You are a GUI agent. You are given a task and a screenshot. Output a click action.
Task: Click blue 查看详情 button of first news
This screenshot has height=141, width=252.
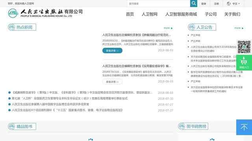(112, 51)
